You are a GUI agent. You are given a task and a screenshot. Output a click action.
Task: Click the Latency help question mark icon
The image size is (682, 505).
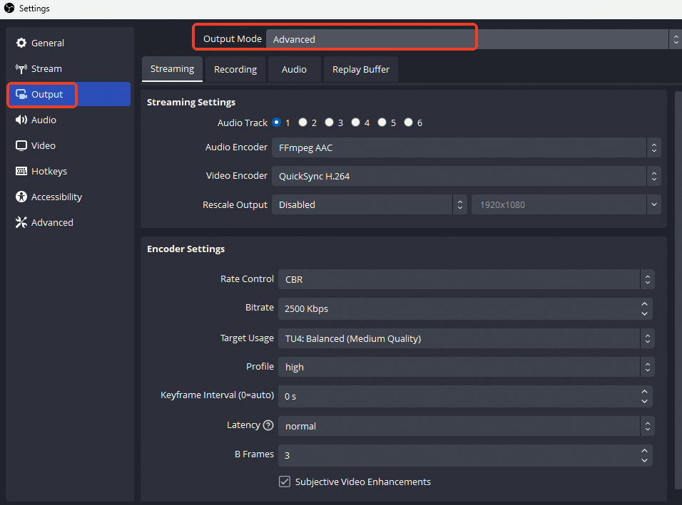(268, 425)
